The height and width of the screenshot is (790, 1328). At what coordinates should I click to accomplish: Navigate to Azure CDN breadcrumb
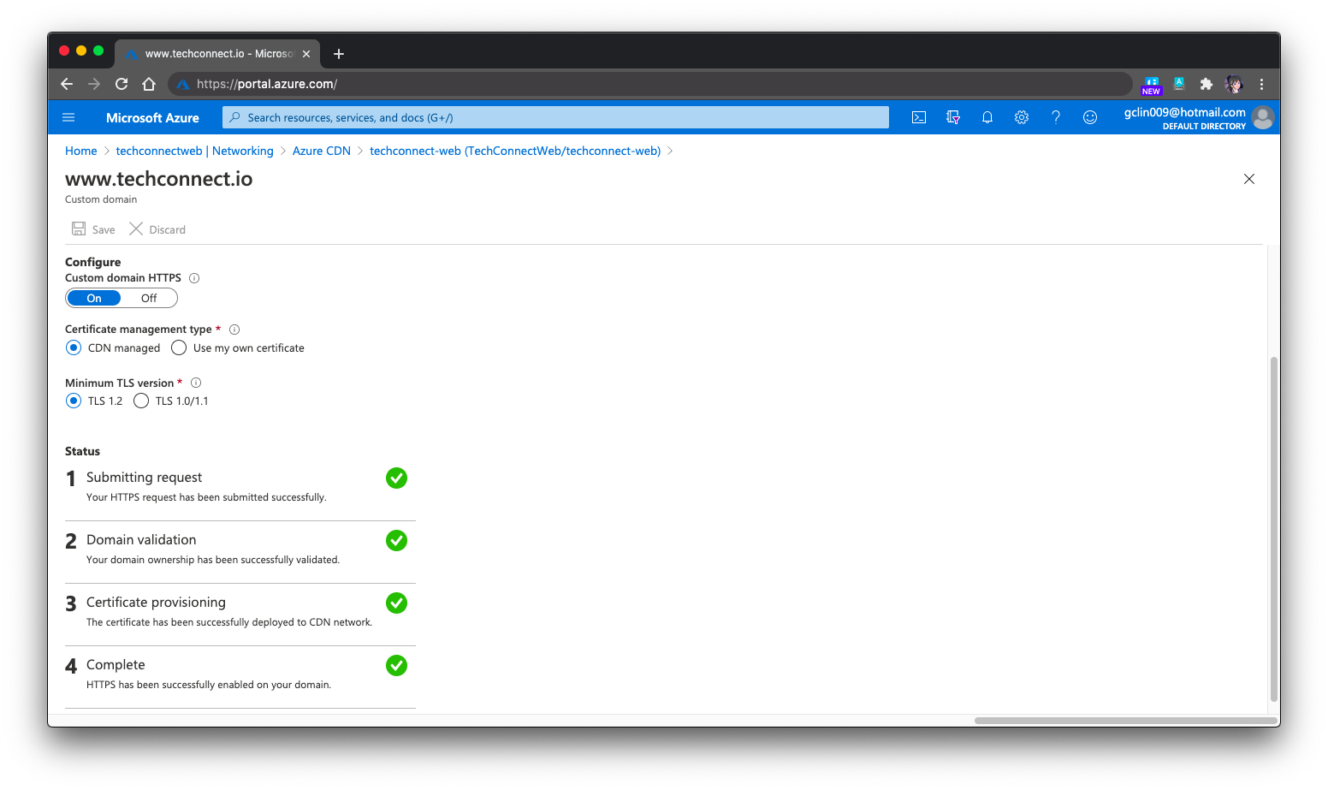pyautogui.click(x=322, y=151)
